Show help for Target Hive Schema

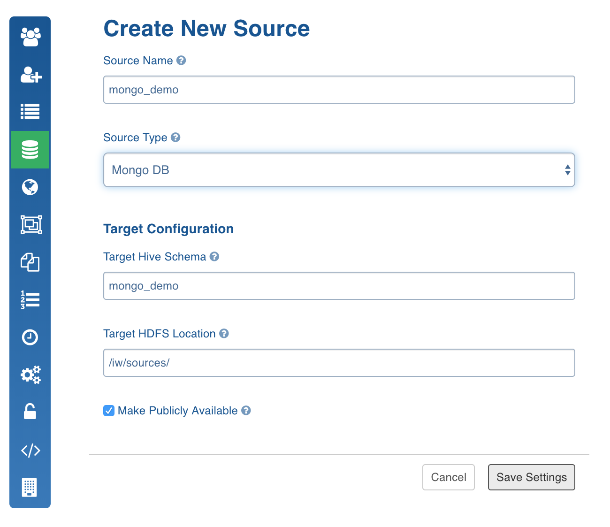pyautogui.click(x=214, y=257)
